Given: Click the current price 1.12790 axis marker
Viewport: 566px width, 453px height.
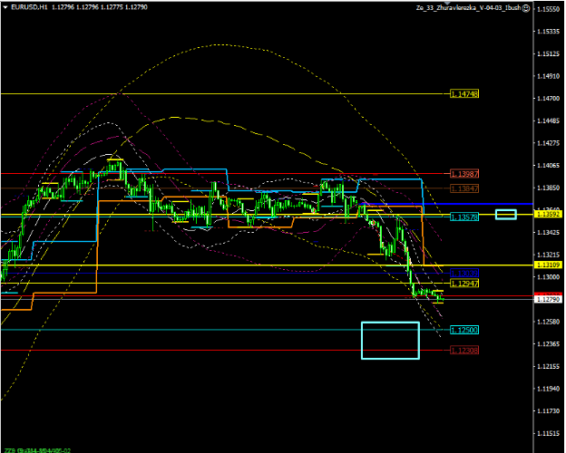Looking at the screenshot, I should 547,299.
